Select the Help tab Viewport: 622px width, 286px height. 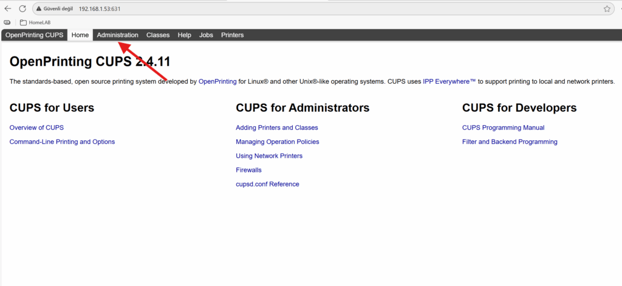click(184, 35)
